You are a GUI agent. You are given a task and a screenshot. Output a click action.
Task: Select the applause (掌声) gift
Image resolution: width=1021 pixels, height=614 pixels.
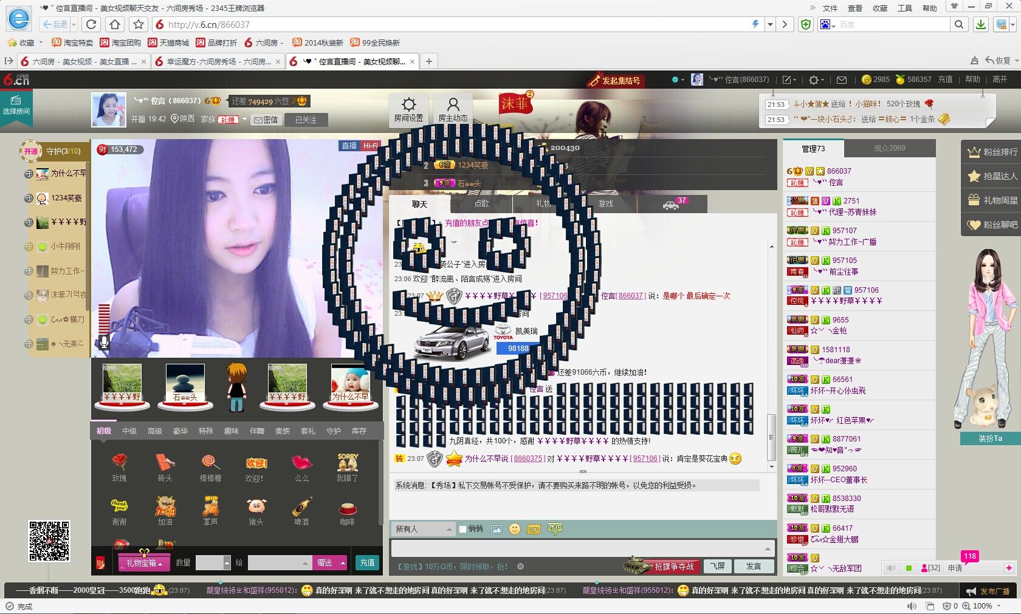[x=210, y=511]
